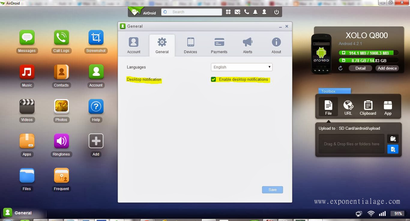Viewport: 410px width, 221px height.
Task: Click the 'Android 4.2.1' text
Action: click(350, 44)
